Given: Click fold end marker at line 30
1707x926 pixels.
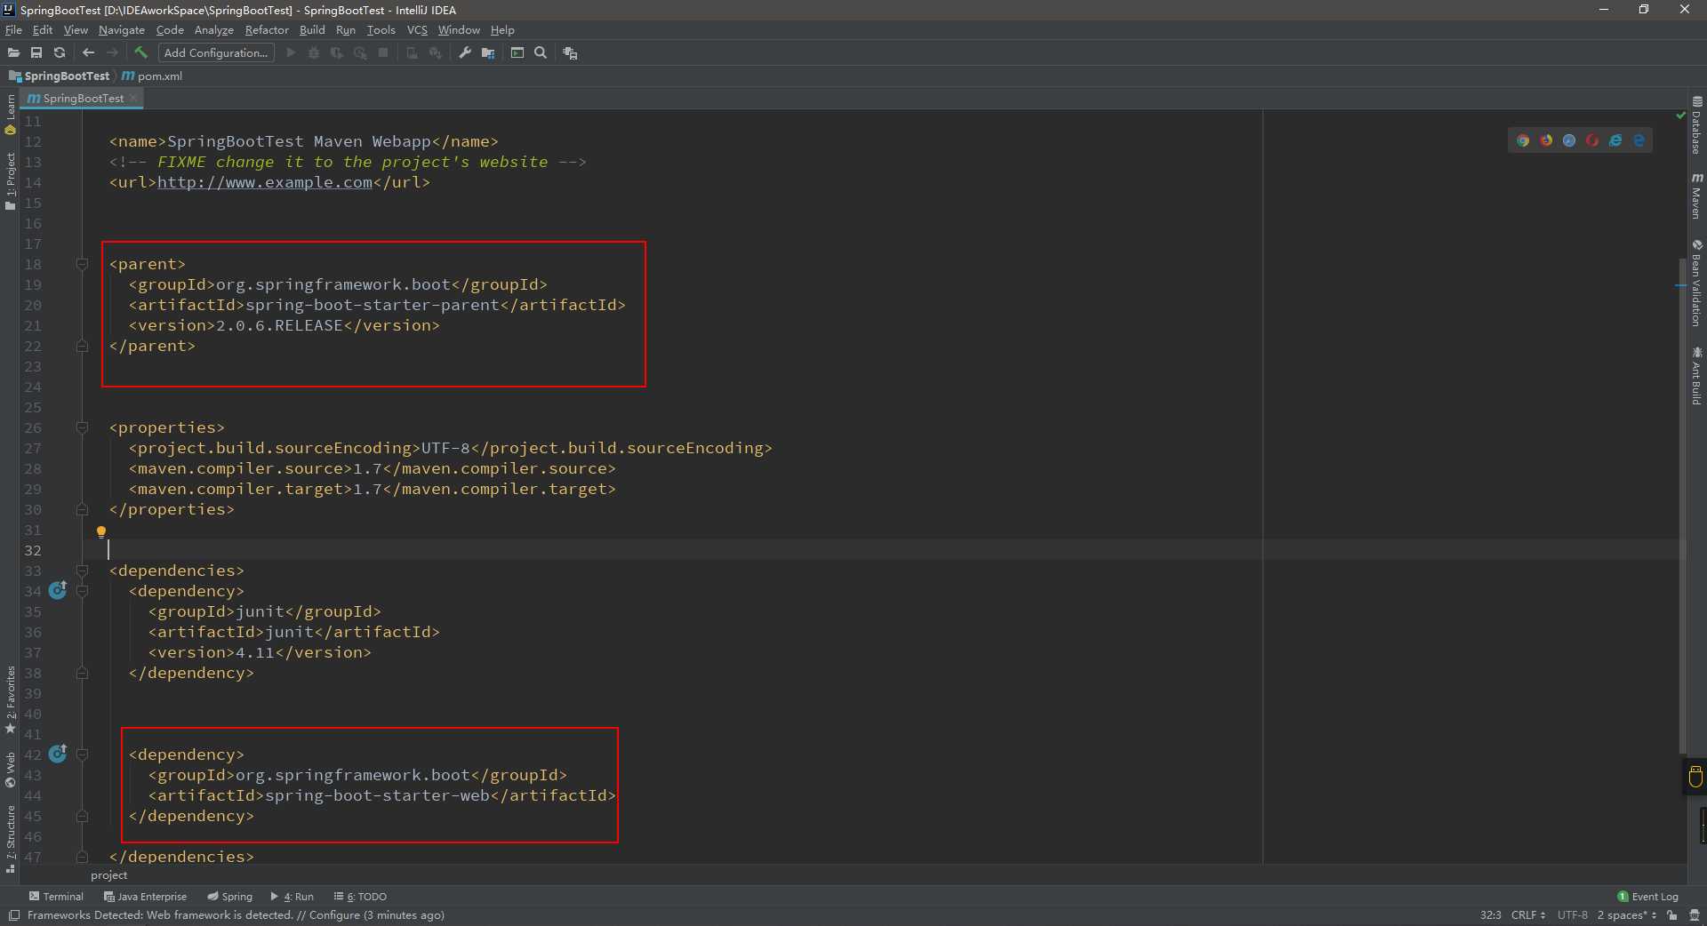Looking at the screenshot, I should tap(82, 509).
